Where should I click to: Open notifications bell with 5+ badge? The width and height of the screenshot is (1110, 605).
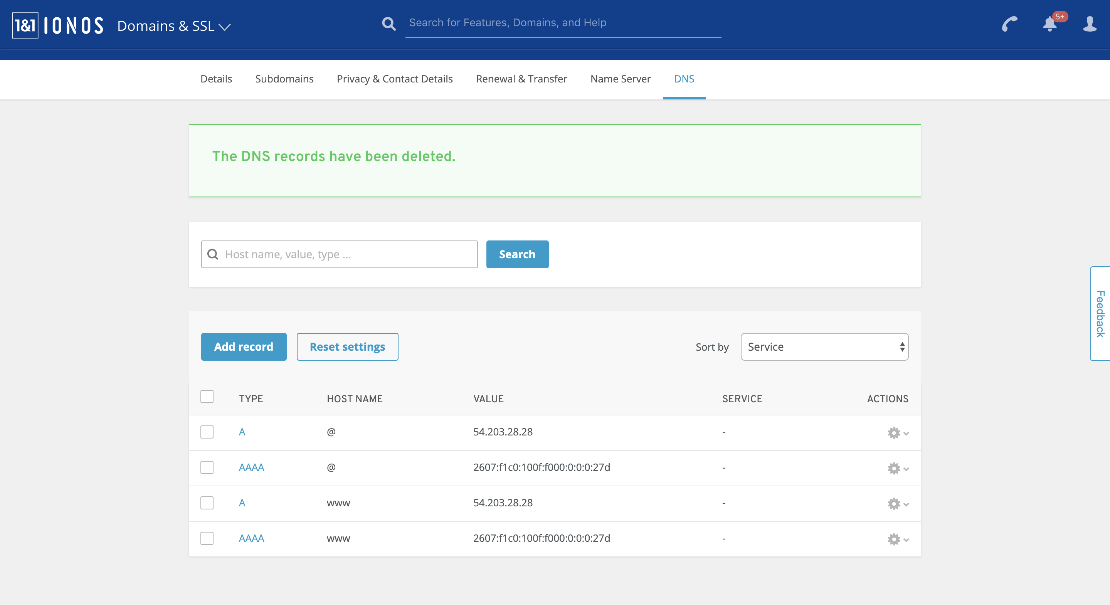tap(1049, 24)
